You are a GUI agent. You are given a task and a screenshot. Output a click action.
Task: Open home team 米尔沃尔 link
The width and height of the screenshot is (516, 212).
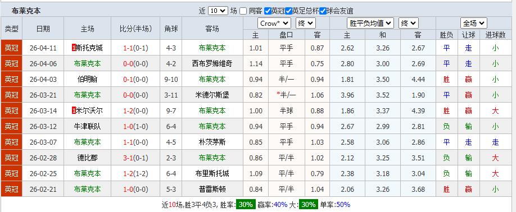click(89, 111)
